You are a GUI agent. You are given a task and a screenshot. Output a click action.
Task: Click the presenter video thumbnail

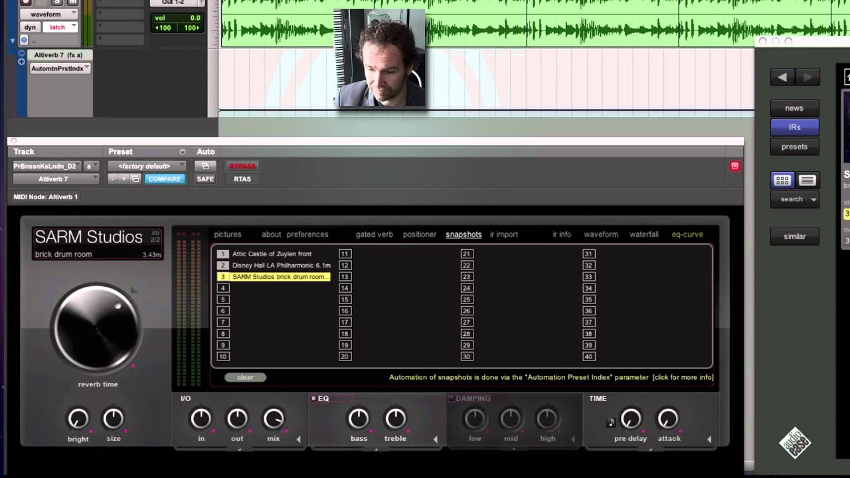tap(380, 57)
